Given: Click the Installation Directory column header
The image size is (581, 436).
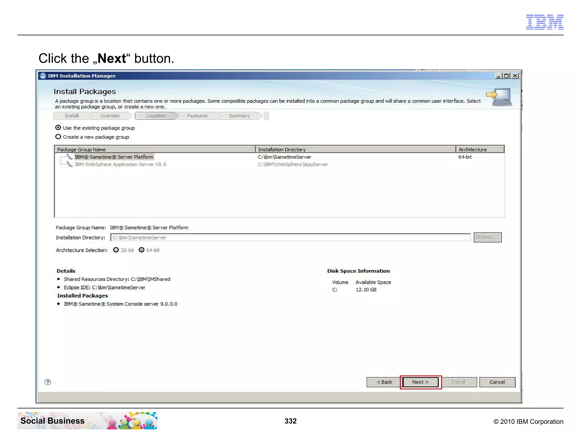Looking at the screenshot, I should click(x=356, y=149).
